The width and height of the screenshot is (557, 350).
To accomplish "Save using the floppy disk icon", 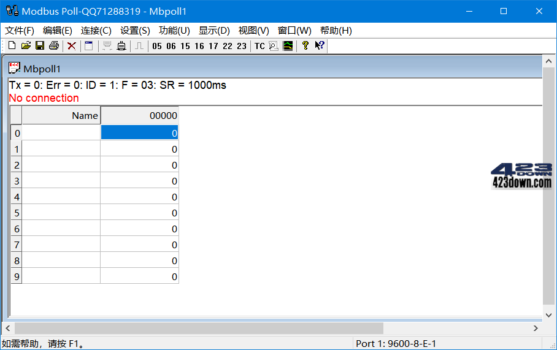I will [x=40, y=46].
